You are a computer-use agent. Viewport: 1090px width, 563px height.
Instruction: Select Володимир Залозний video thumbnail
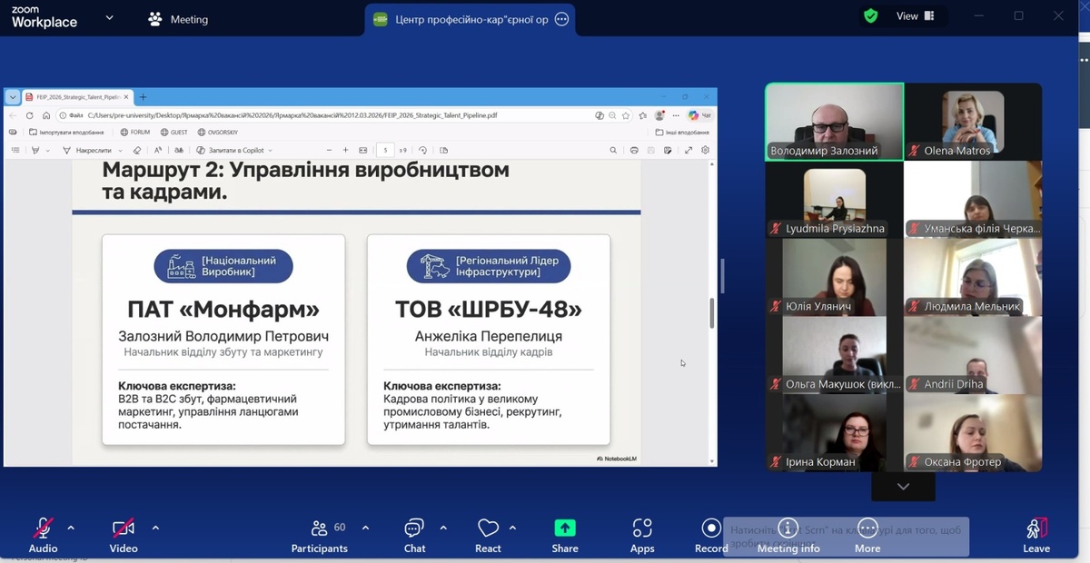click(834, 122)
